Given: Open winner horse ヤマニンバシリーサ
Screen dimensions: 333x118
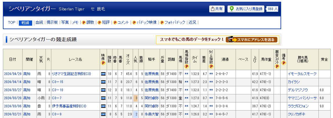Looking at the screenshot, I should [302, 98].
